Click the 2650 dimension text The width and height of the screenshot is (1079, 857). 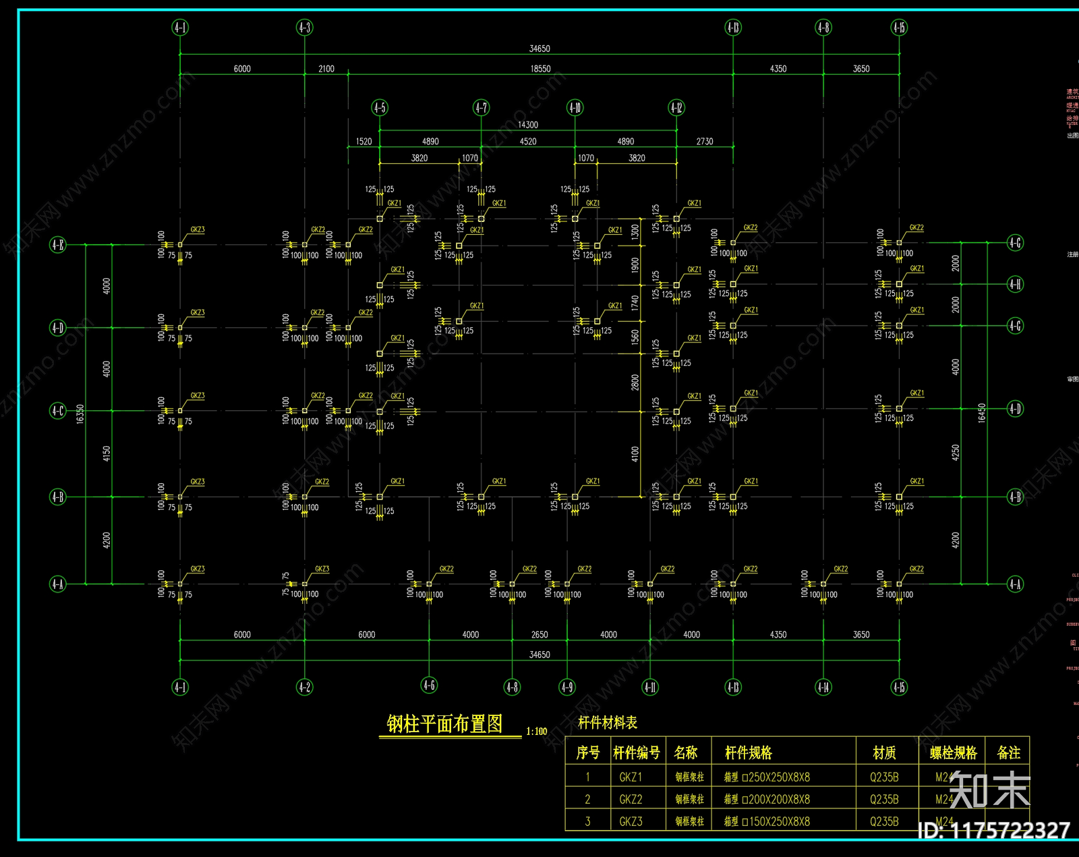pos(539,635)
